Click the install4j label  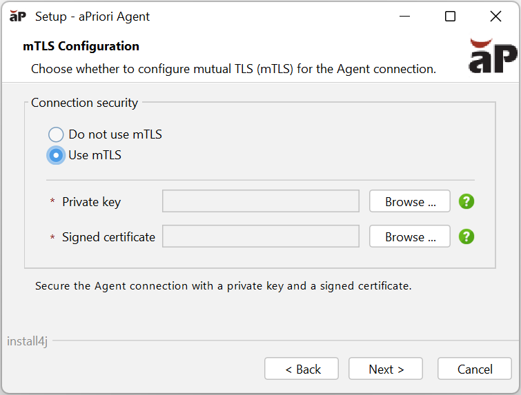point(27,341)
